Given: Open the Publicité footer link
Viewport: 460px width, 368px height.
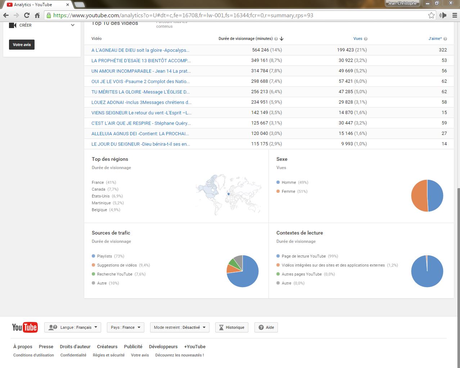Looking at the screenshot, I should pyautogui.click(x=133, y=347).
